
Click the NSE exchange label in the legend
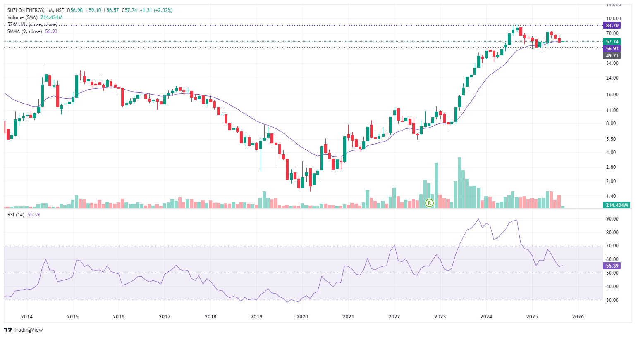60,10
